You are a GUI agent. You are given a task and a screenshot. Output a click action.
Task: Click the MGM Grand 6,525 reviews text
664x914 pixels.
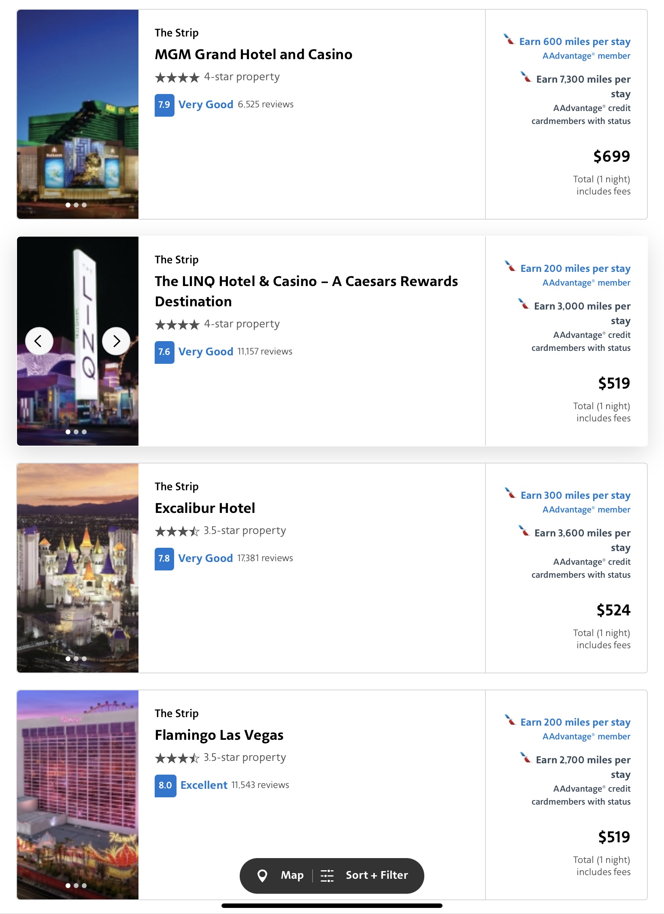[x=266, y=105]
